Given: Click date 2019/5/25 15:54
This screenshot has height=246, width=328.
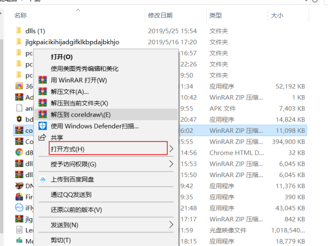Looking at the screenshot, I should coord(172,31).
